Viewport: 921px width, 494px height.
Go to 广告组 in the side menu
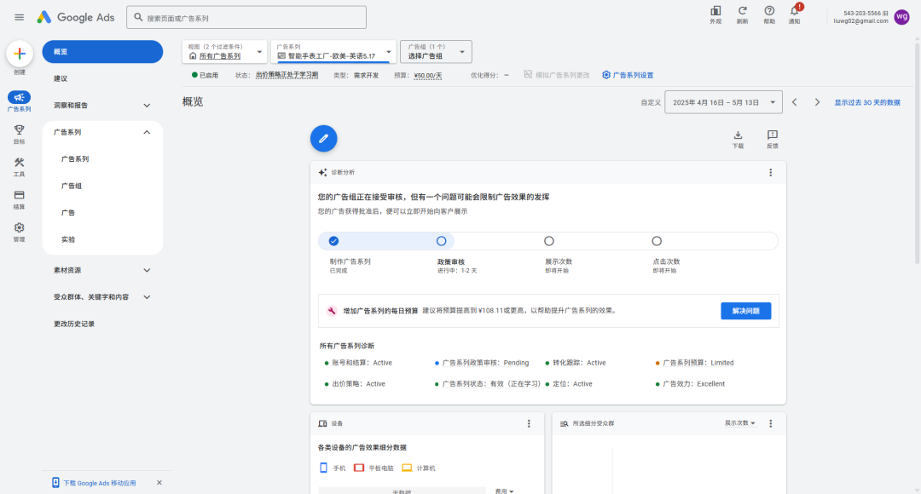pos(72,186)
